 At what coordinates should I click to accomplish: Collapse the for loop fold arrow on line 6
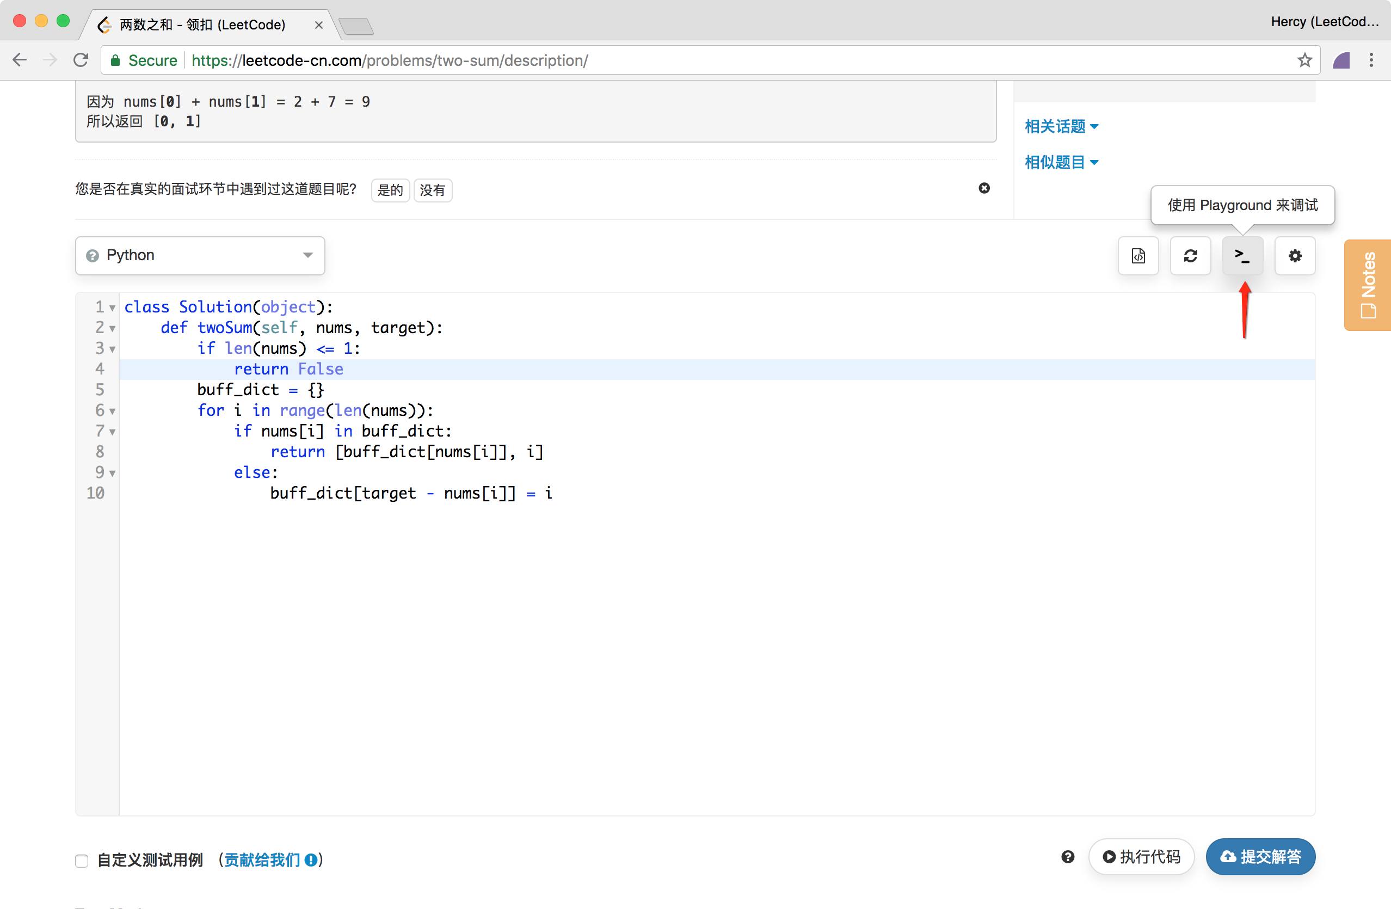click(112, 411)
